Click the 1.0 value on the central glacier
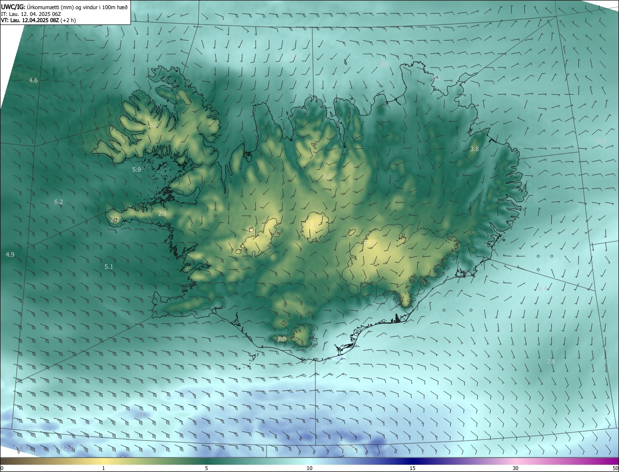The height and width of the screenshot is (472, 619). (x=313, y=225)
